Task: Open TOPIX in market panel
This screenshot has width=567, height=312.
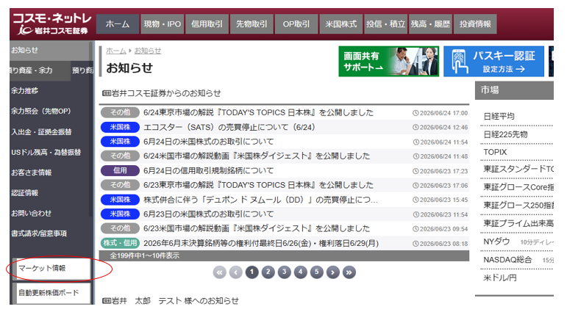Action: point(495,152)
